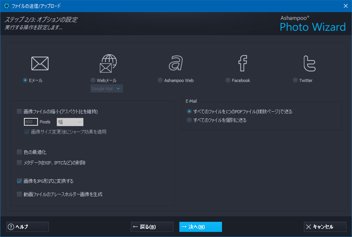Click the Ashampoo Photo Wizard logo text
Viewport: 352px width, 237px height.
(x=313, y=24)
